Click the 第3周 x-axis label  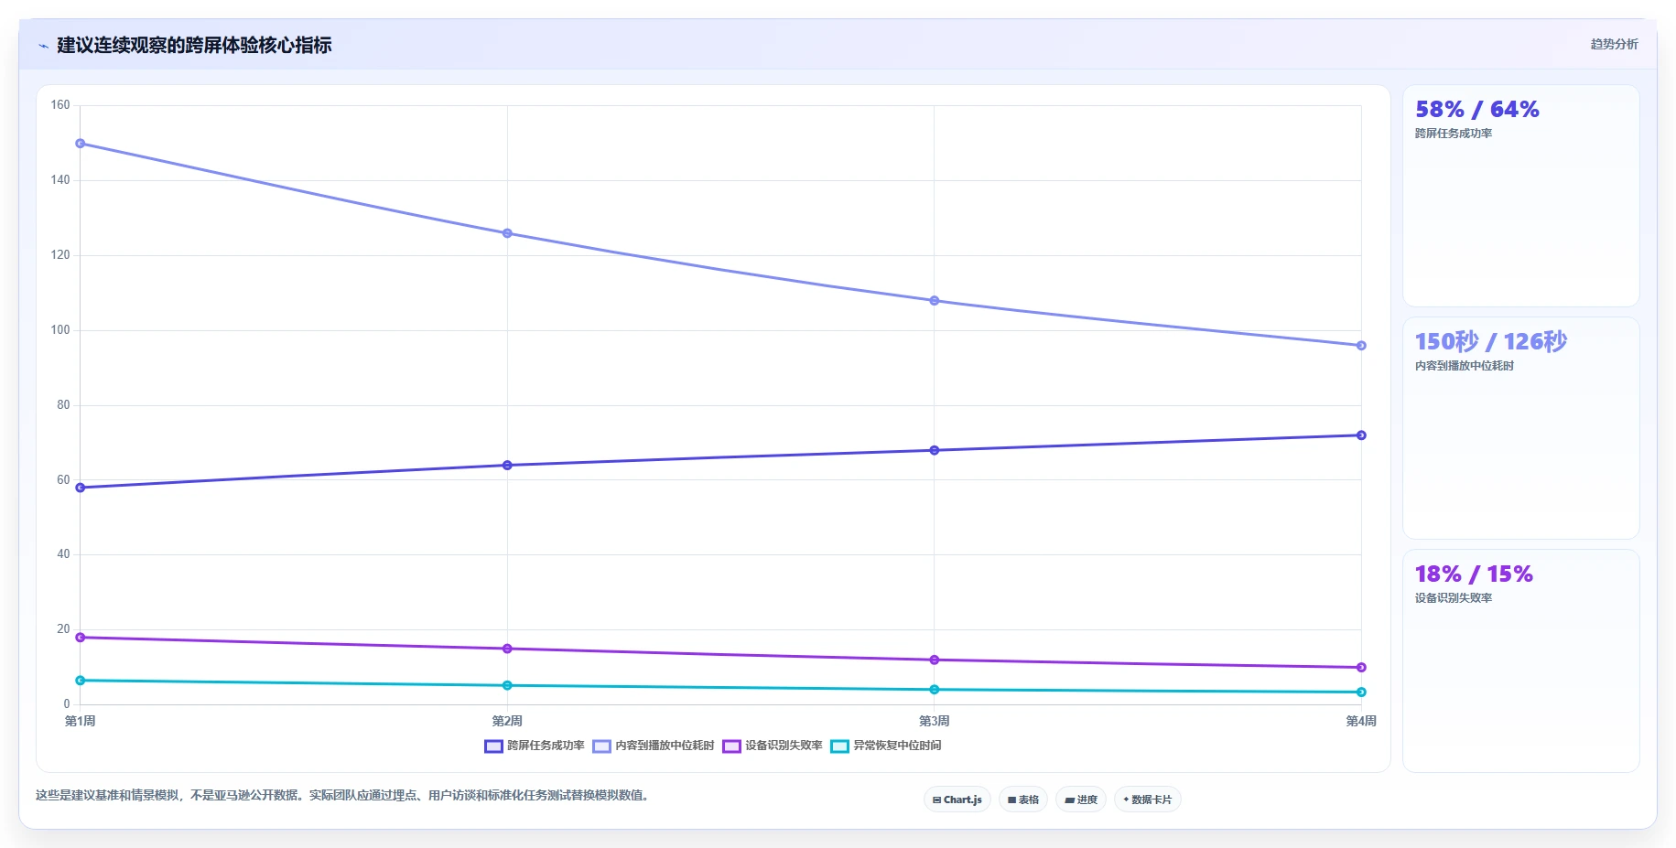[935, 721]
